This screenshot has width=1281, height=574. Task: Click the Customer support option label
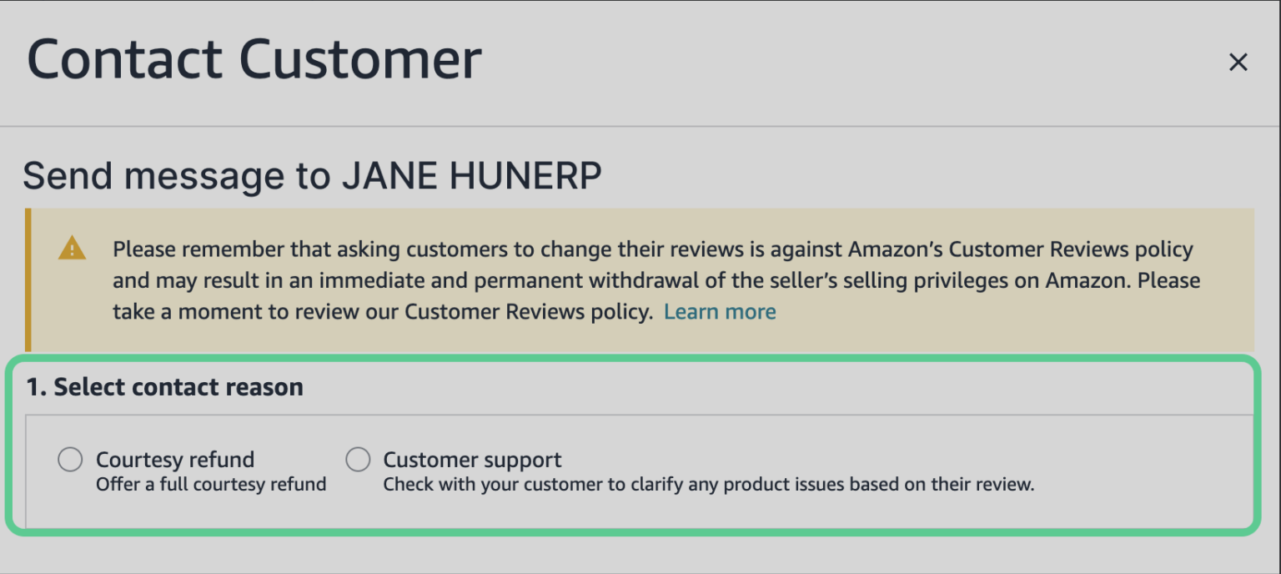click(471, 459)
